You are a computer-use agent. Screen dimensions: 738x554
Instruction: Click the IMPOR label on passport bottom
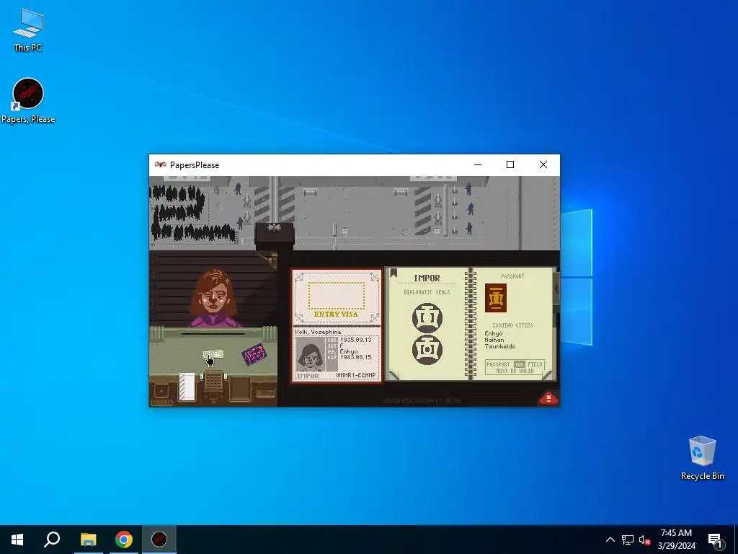pos(308,376)
